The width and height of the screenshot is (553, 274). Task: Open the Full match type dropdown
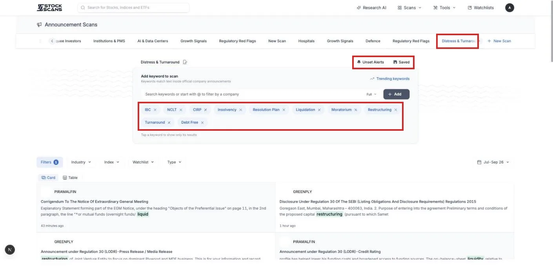point(371,94)
